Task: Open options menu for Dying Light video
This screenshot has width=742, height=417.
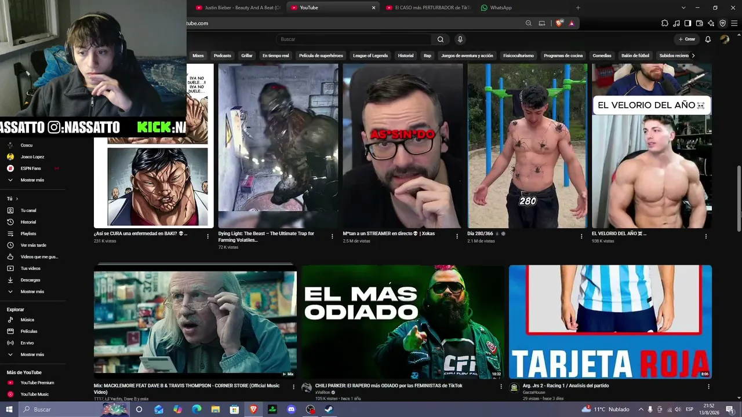Action: pos(332,236)
